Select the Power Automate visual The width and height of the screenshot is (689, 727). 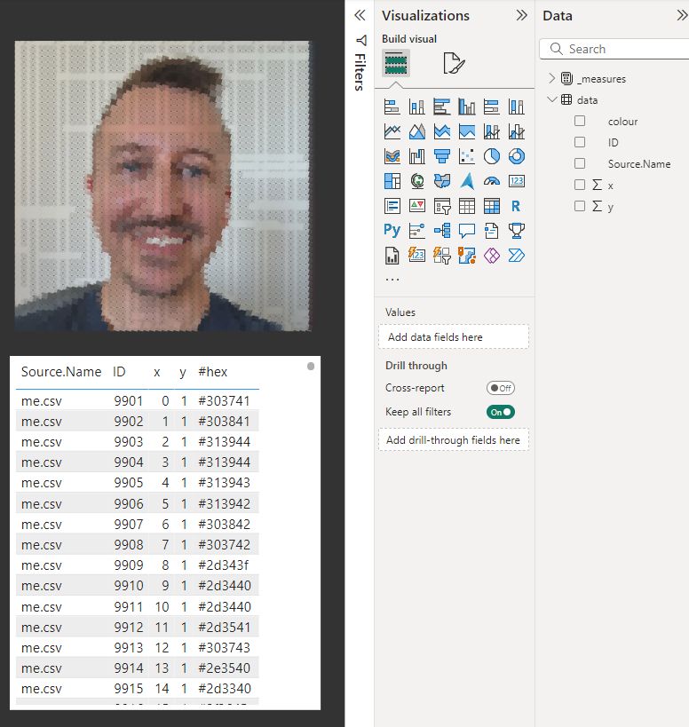coord(517,255)
